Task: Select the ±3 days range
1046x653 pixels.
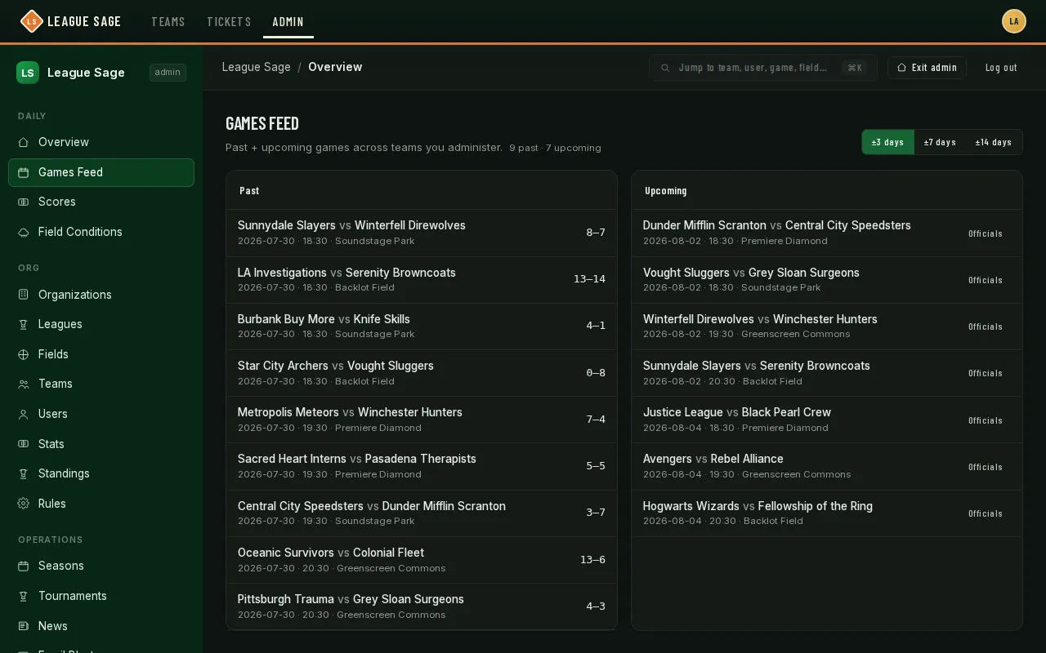Action: (887, 142)
